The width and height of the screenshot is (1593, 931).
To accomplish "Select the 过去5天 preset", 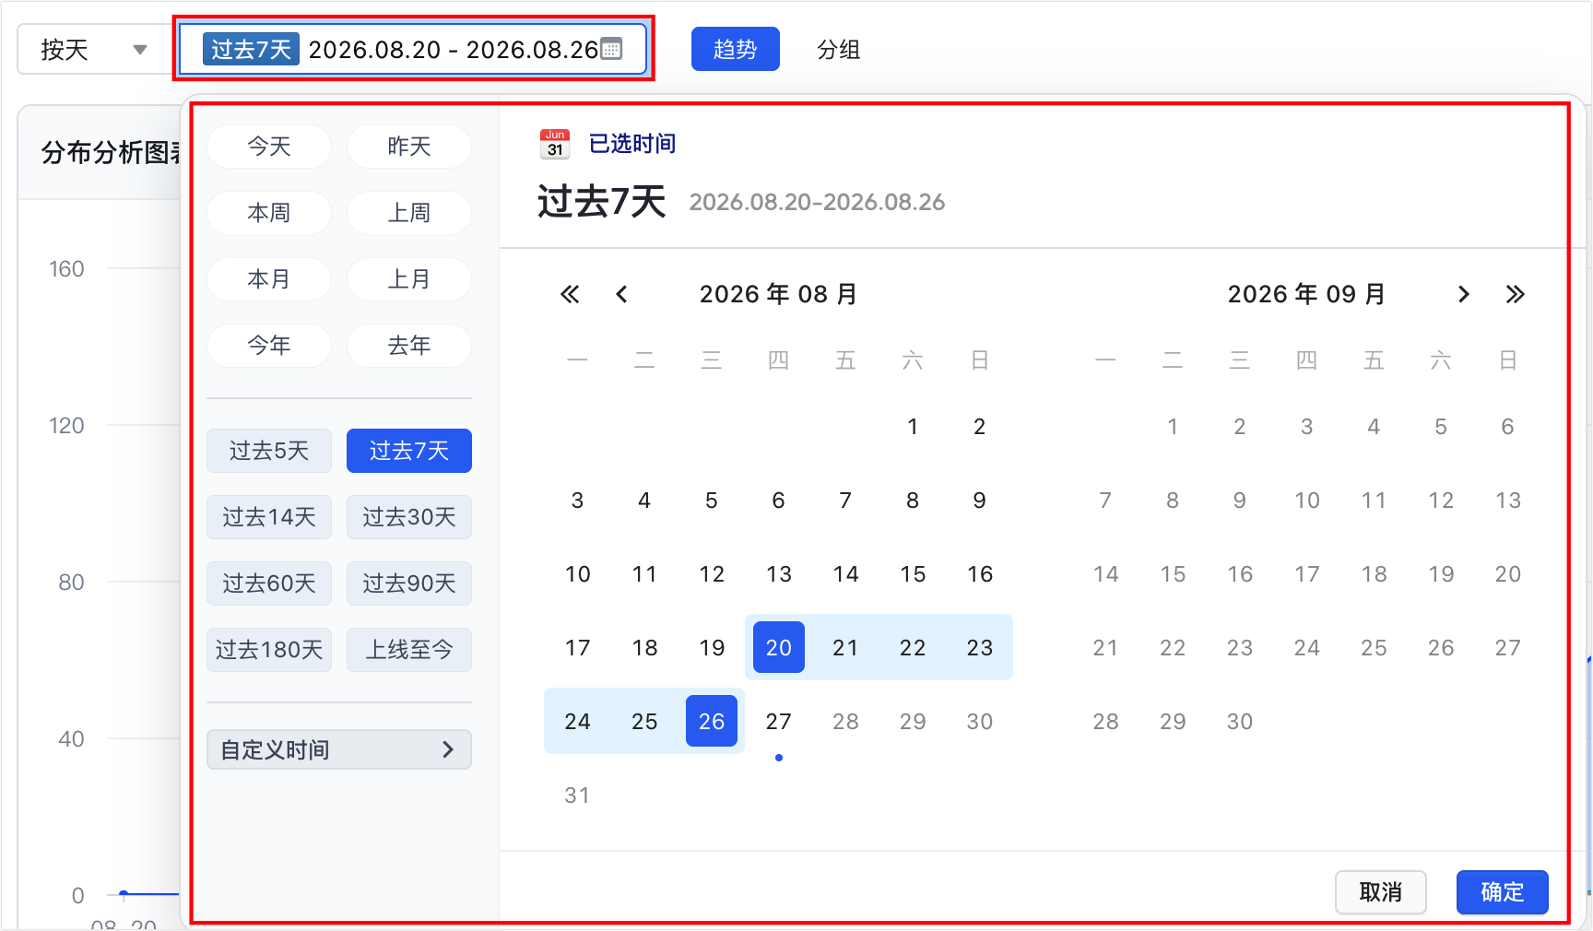I will coord(269,451).
